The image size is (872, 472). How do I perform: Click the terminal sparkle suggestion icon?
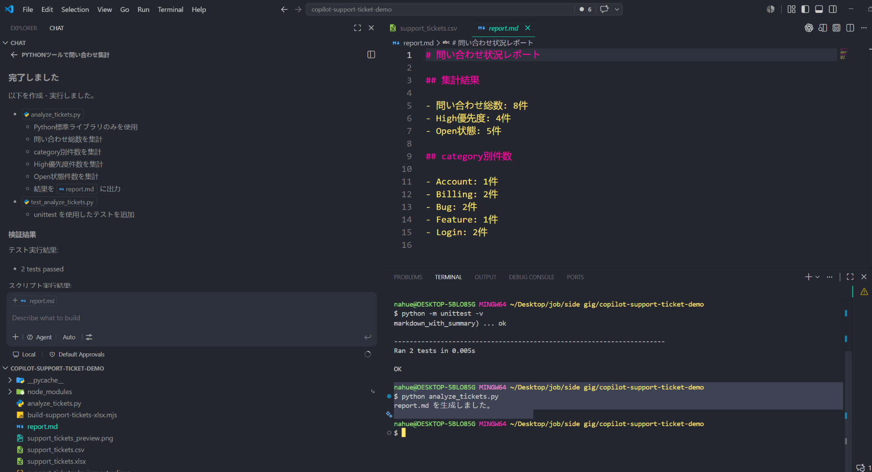(389, 414)
